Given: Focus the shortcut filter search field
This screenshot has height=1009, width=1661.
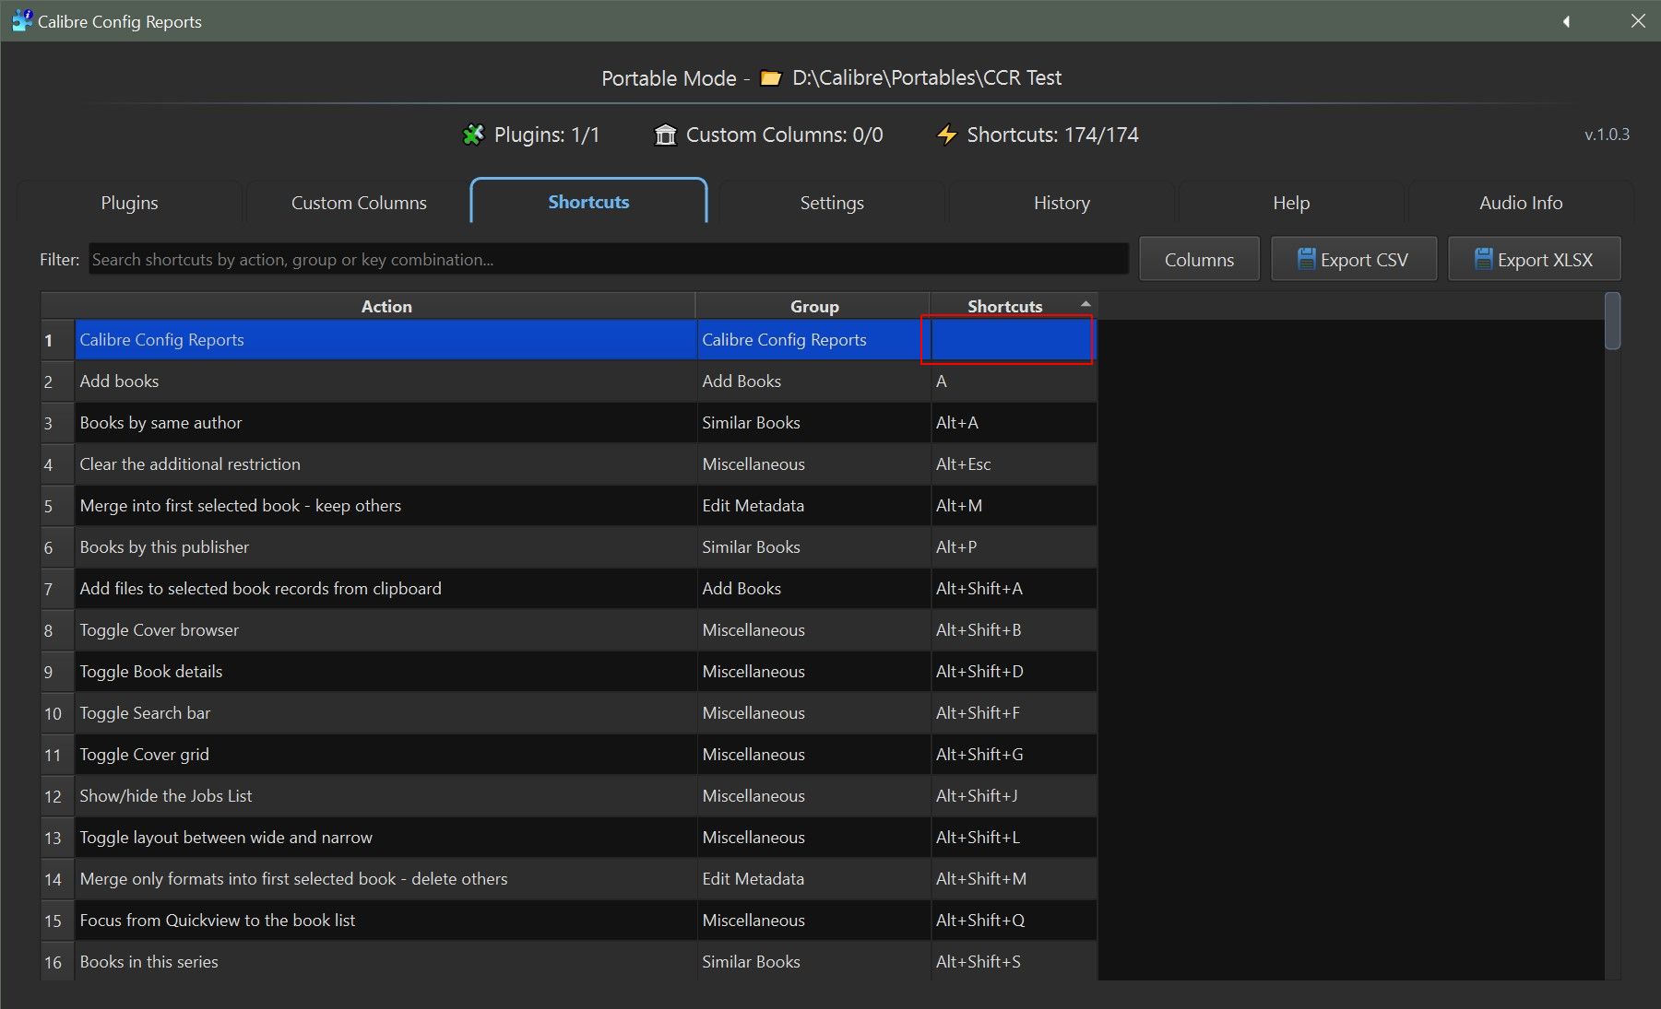Looking at the screenshot, I should click(608, 260).
